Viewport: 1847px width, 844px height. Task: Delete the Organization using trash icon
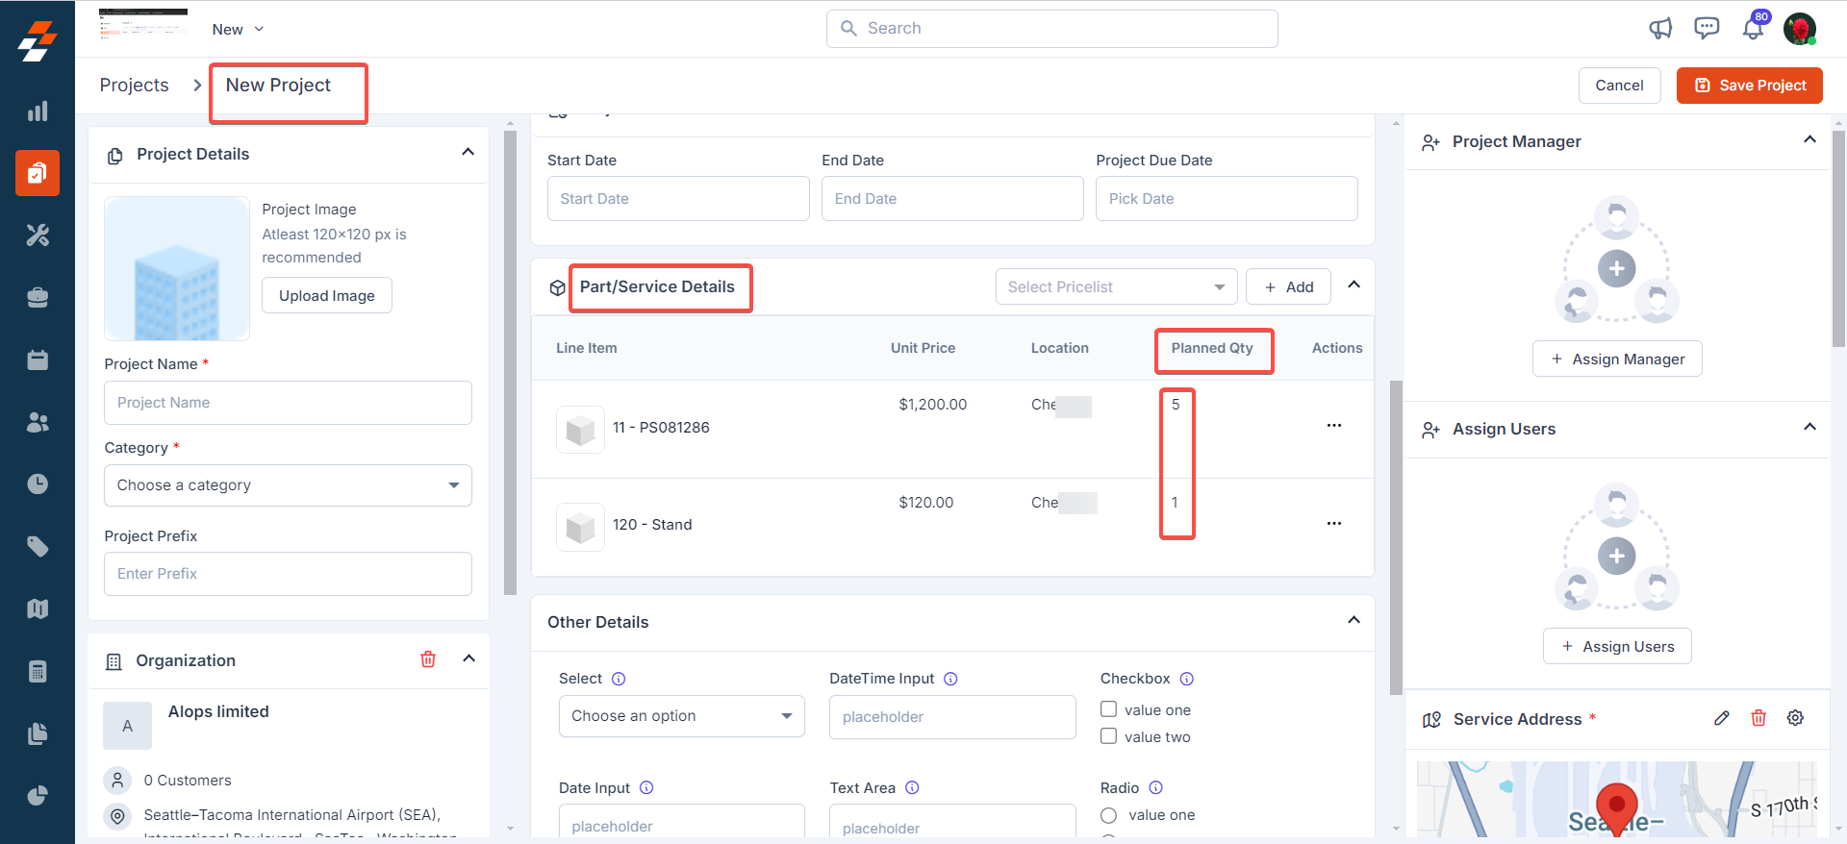coord(428,659)
